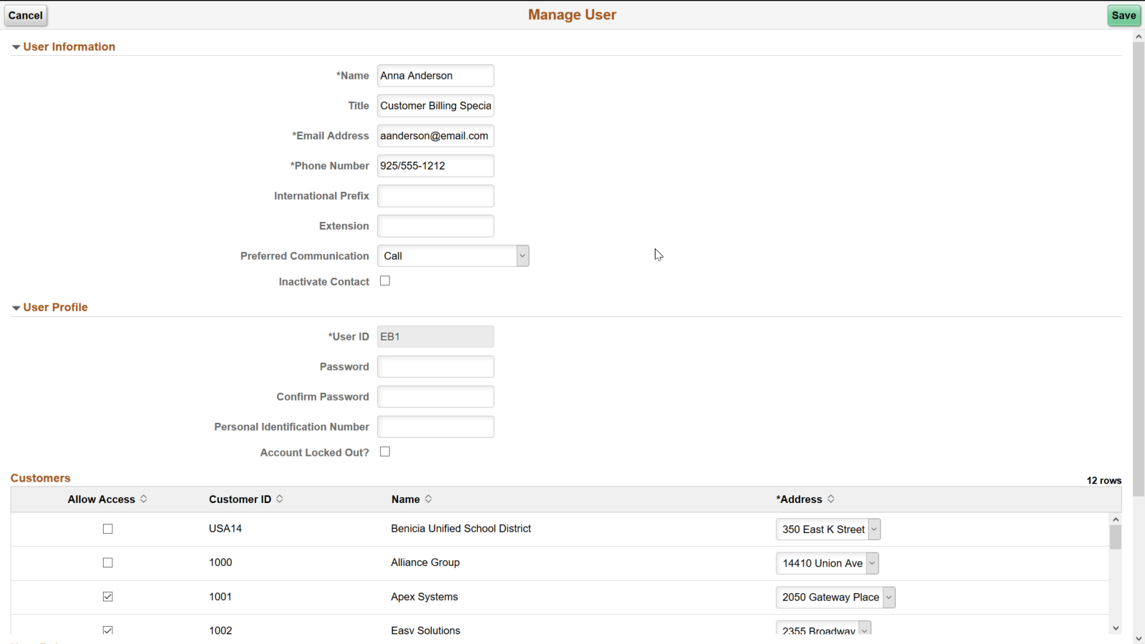Collapse the User Profile section
This screenshot has width=1145, height=644.
(16, 307)
